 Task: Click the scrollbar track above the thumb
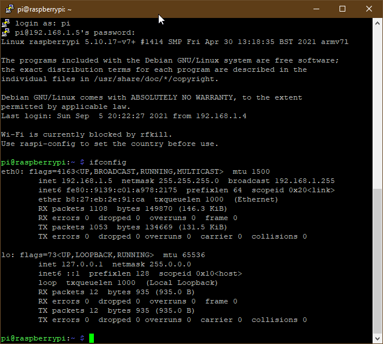[377, 108]
